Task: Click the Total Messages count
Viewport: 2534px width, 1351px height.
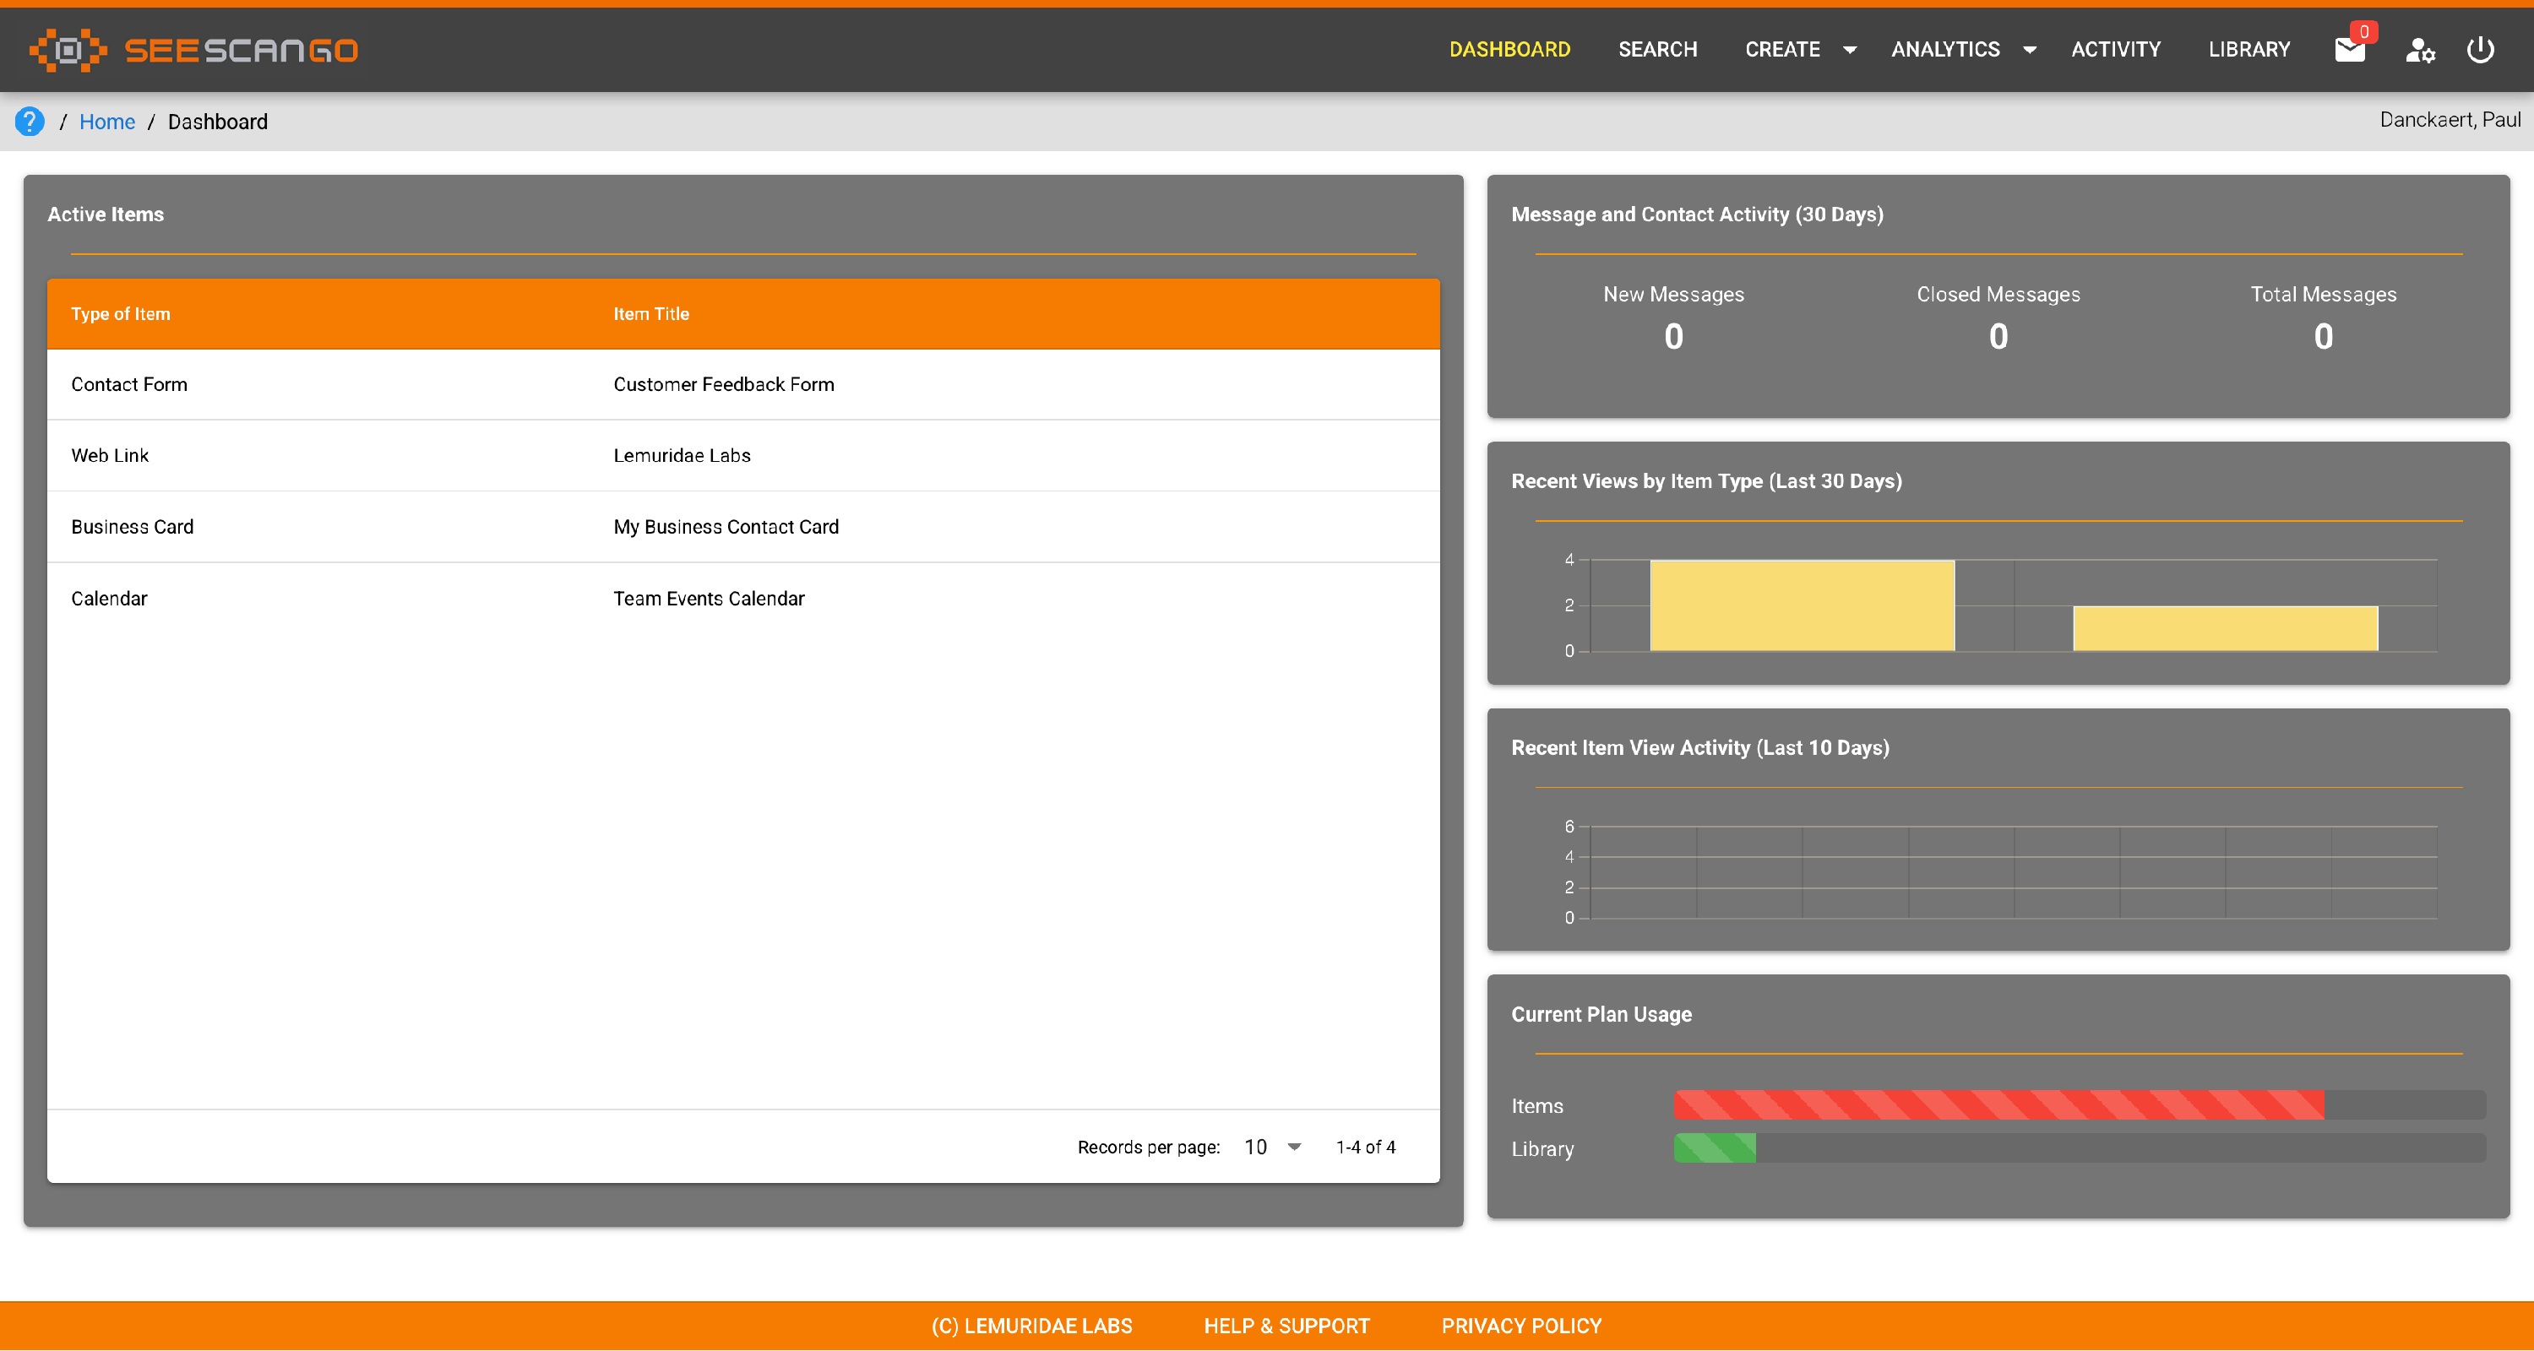Action: click(2323, 336)
